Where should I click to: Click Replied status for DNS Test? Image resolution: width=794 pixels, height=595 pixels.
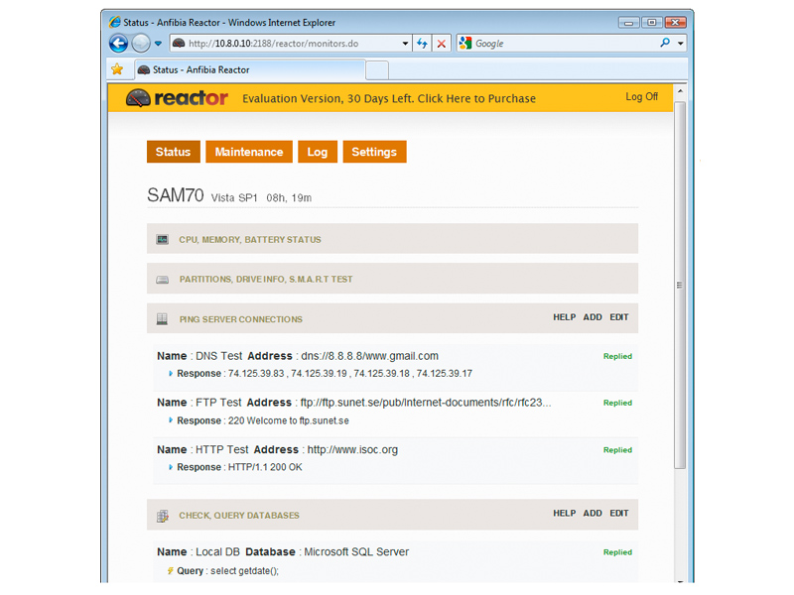pos(617,356)
